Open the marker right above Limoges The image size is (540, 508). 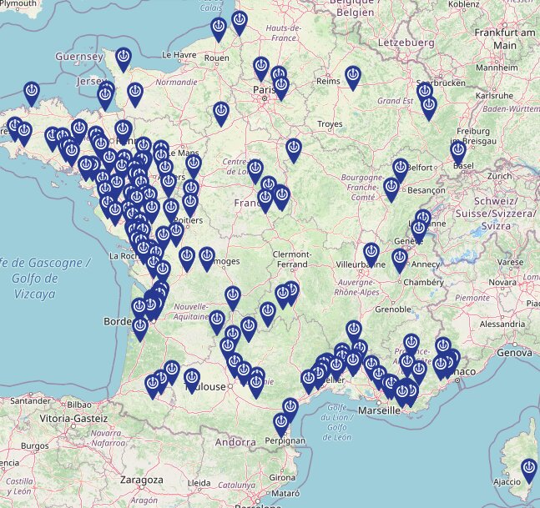pos(207,257)
